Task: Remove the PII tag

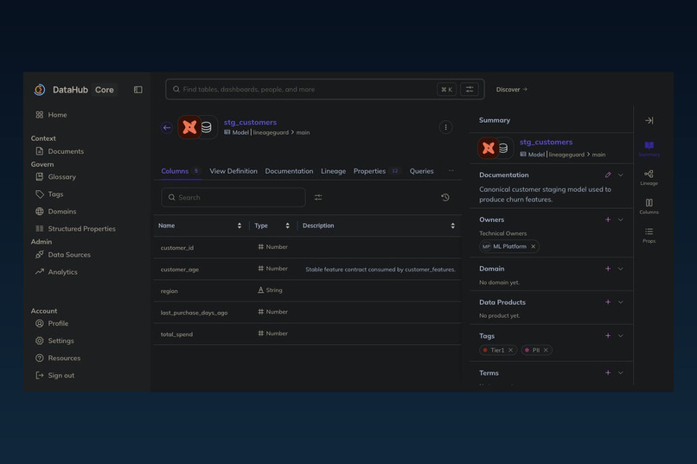Action: 546,350
